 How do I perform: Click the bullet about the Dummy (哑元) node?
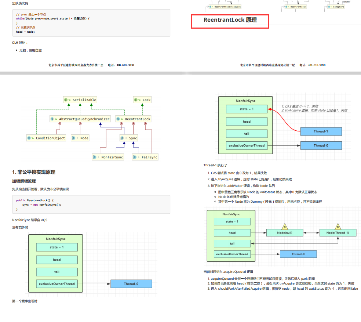[x=270, y=202]
